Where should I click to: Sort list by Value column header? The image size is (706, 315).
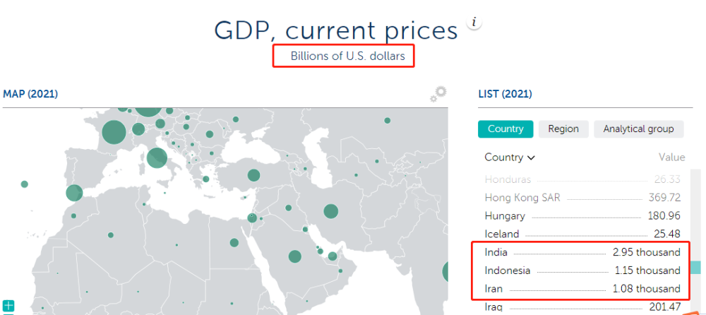coord(671,157)
